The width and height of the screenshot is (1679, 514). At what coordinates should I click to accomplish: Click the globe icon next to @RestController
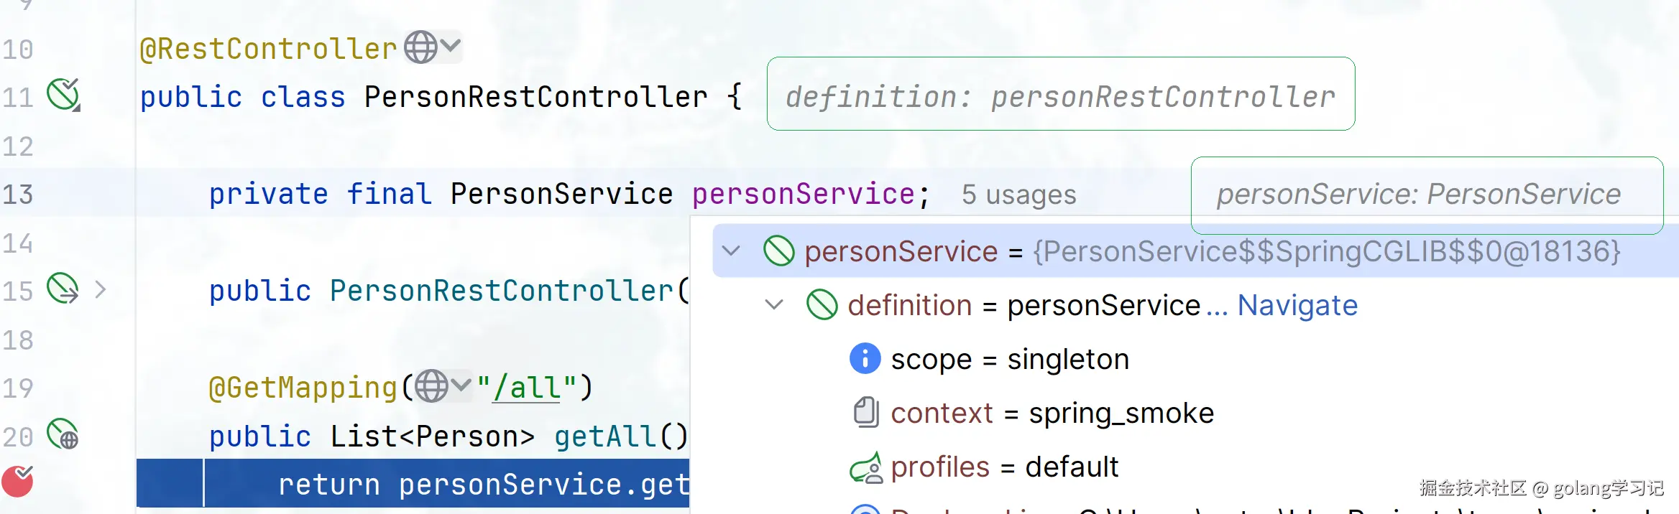420,47
